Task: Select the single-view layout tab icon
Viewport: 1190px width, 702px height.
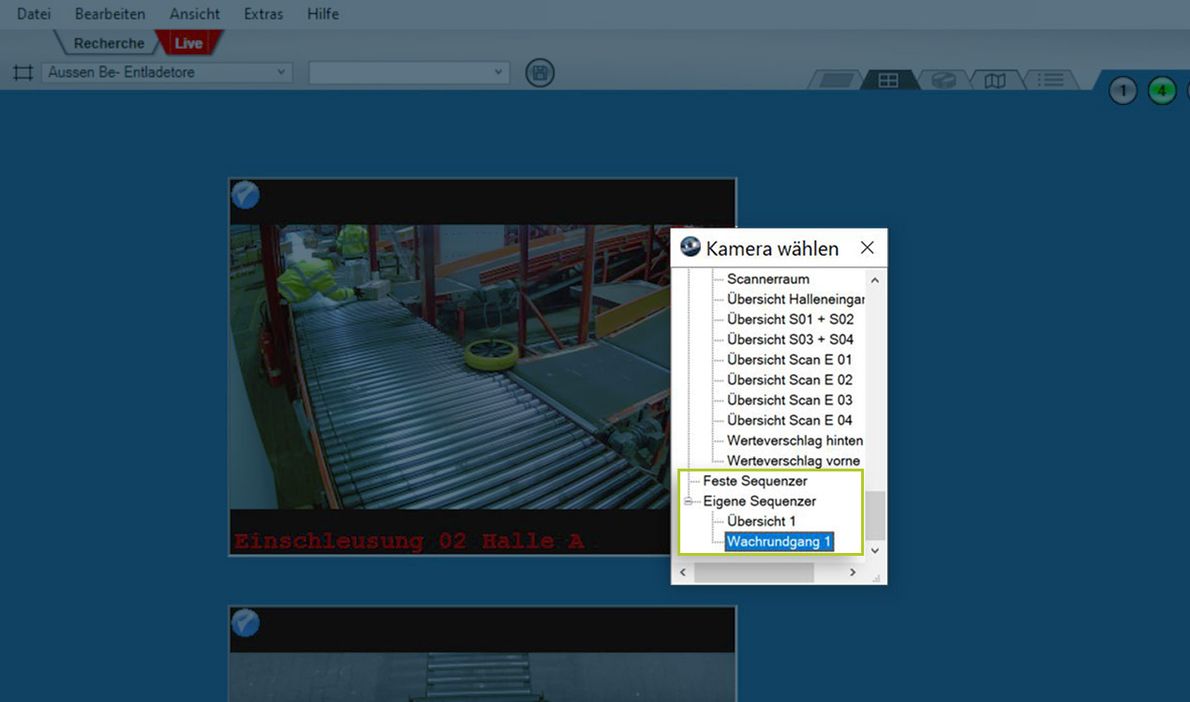Action: (834, 81)
